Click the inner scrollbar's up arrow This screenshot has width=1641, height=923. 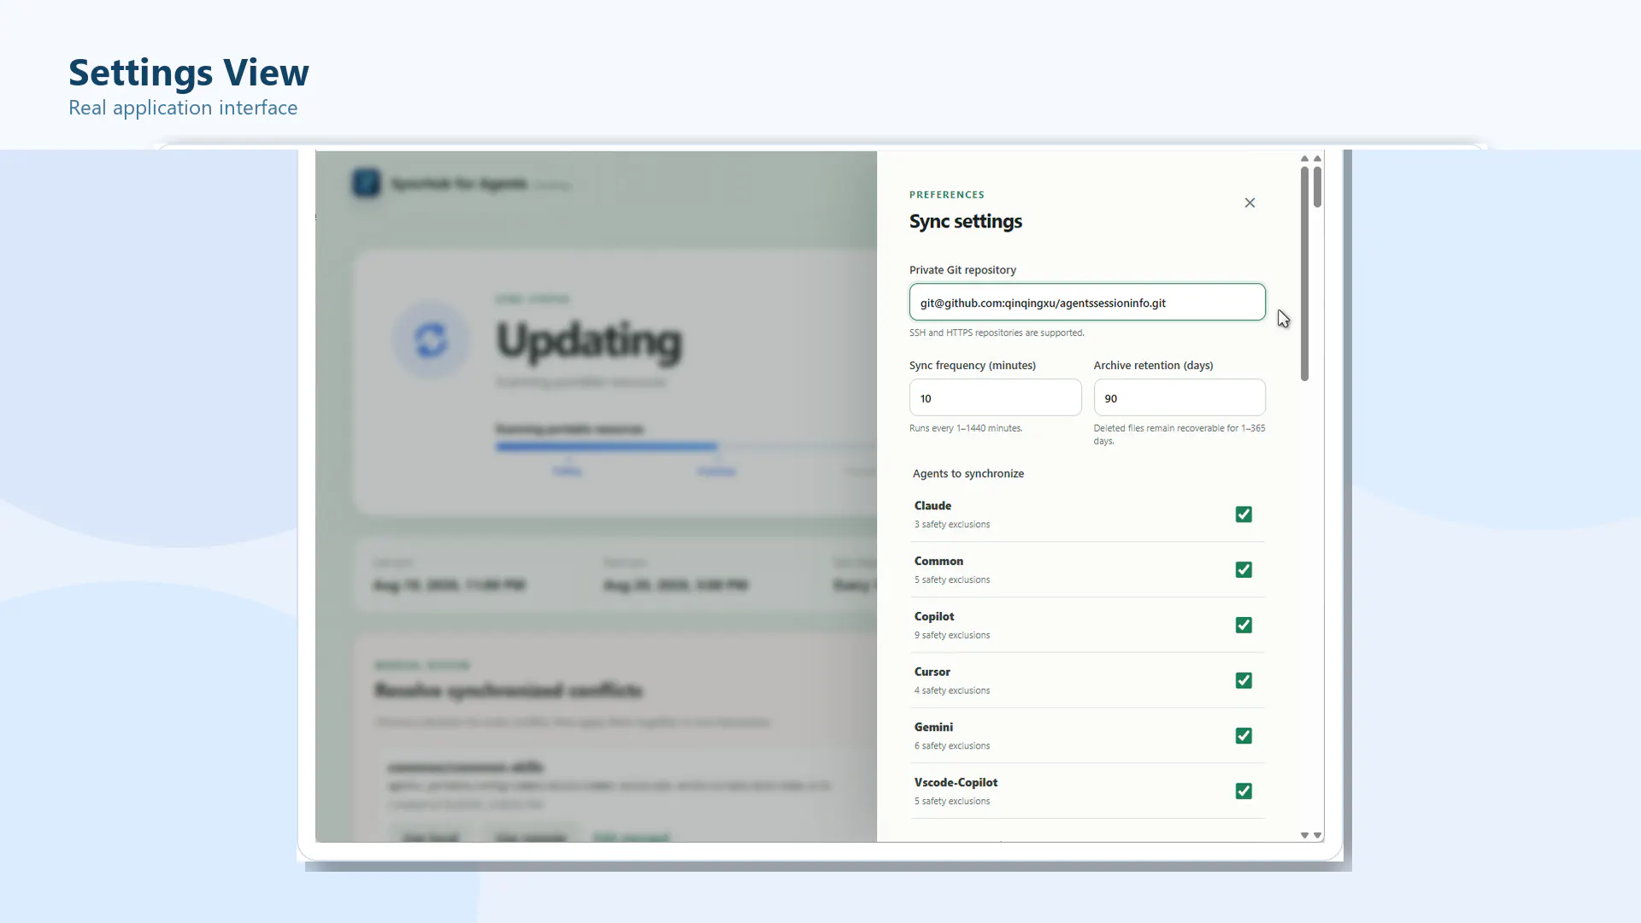coord(1304,159)
